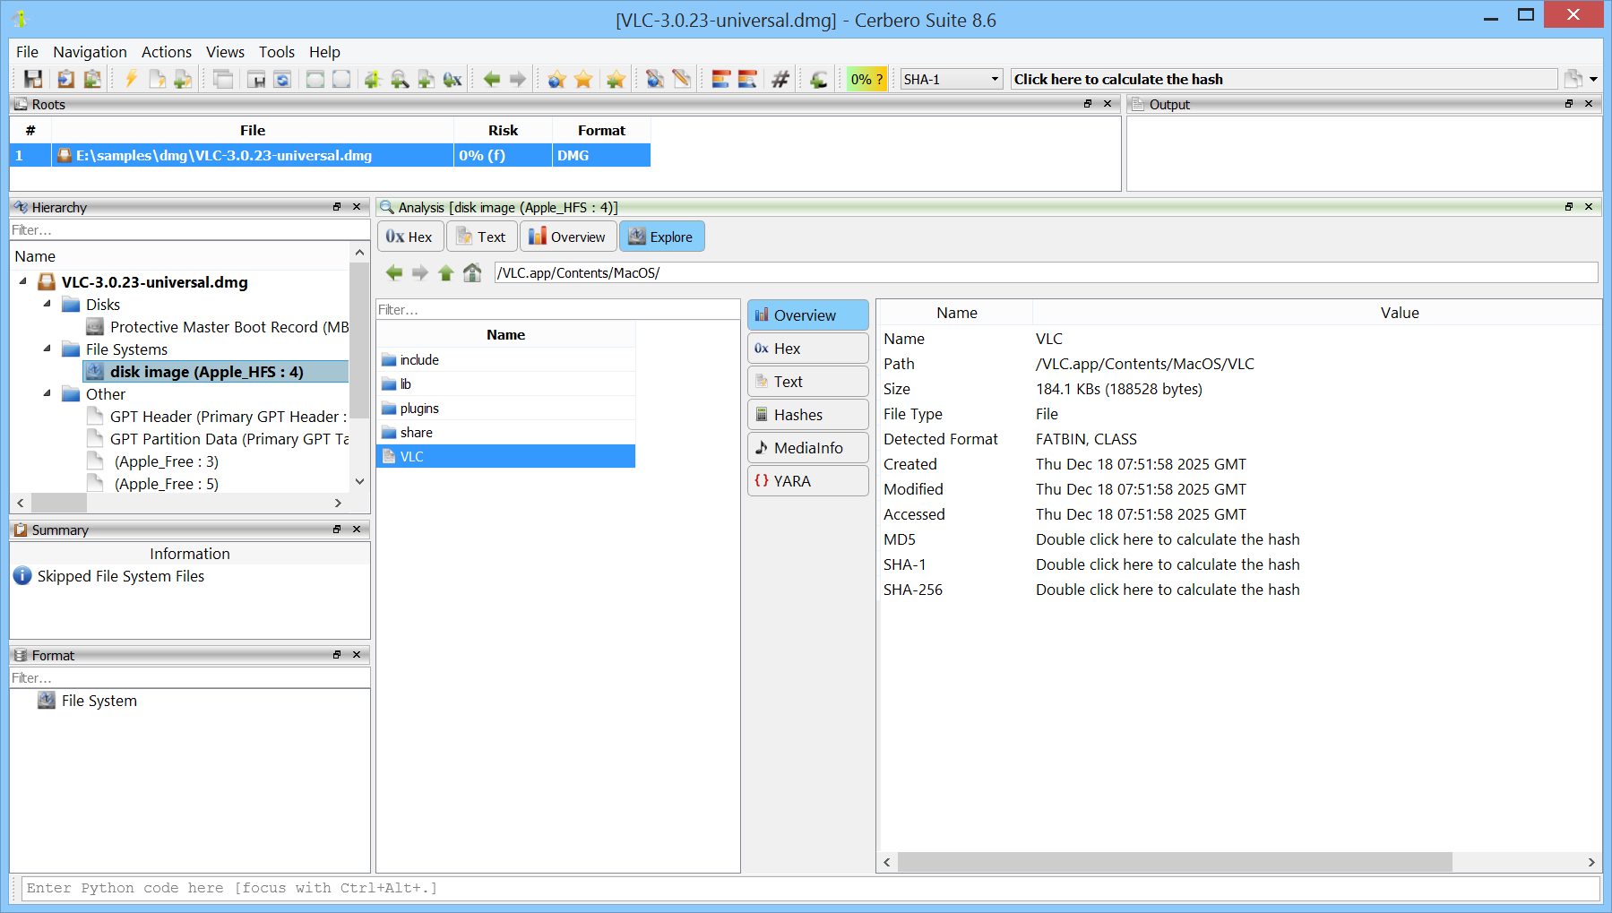Image resolution: width=1612 pixels, height=913 pixels.
Task: Click the 0% risk indicator in toolbar
Action: 866,80
